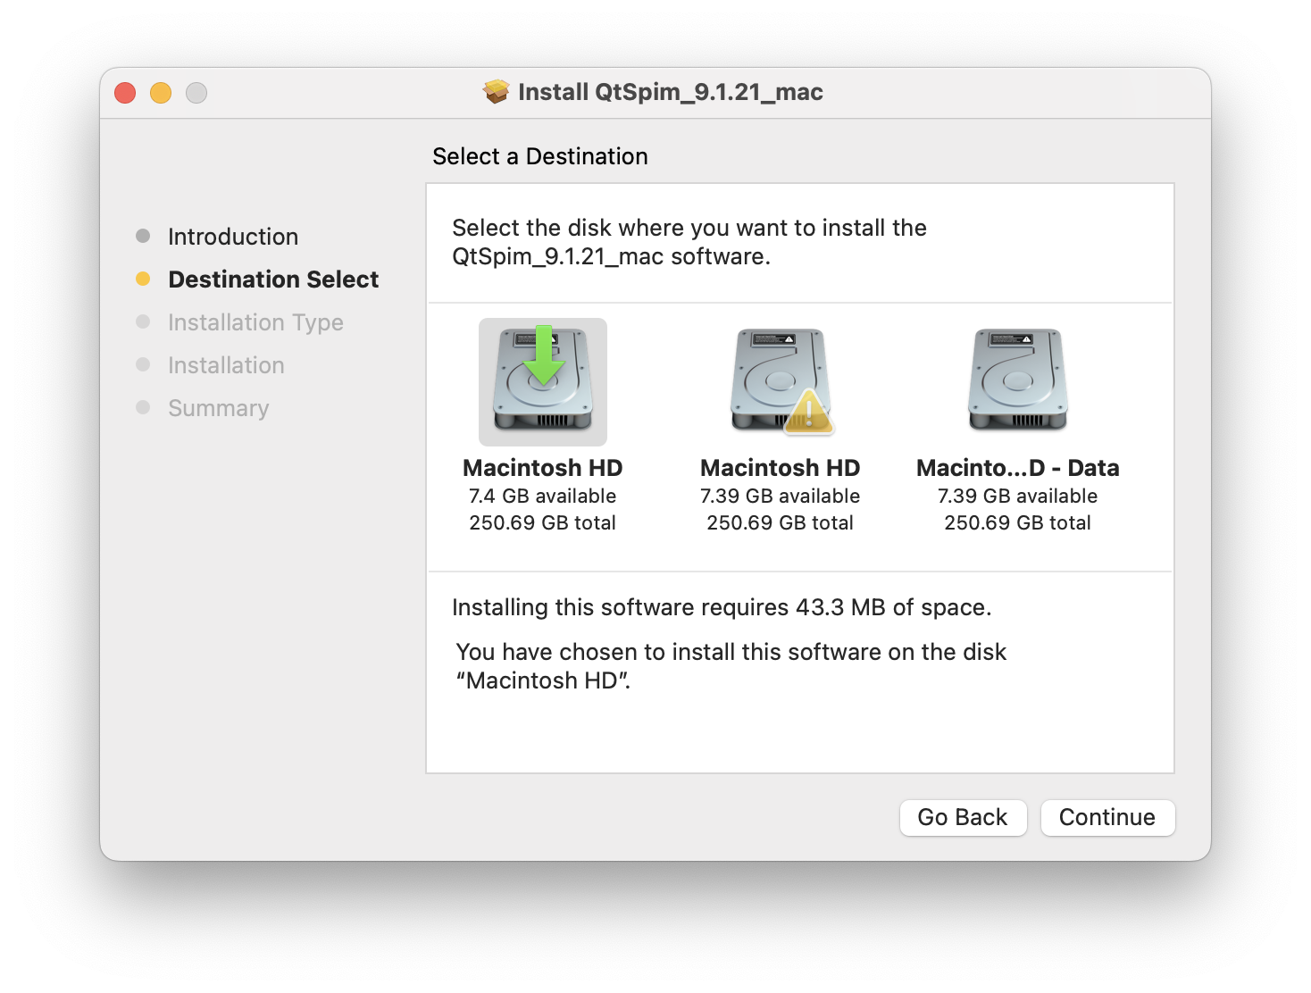1311x993 pixels.
Task: Click the package icon in the title bar
Action: pos(496,91)
